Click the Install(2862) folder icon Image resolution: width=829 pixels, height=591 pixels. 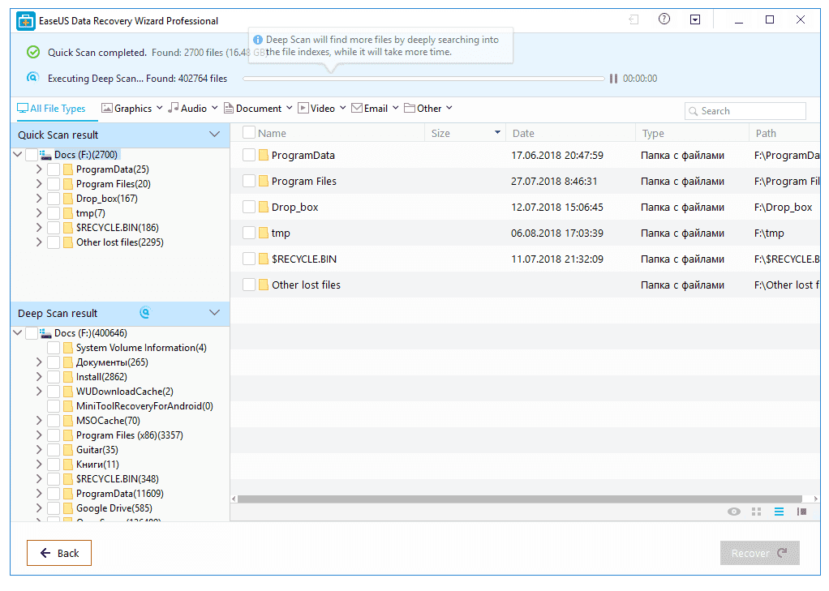(x=67, y=377)
